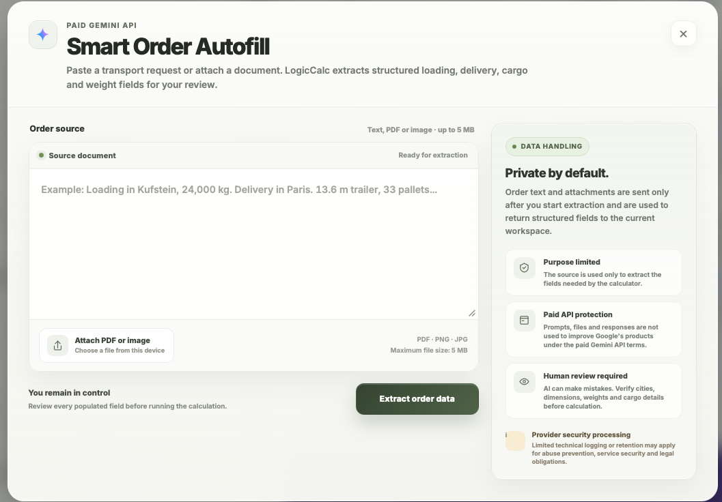Screen dimensions: 722x502
Task: Click 'Maximum file size: 5 MB' text
Action: tap(429, 351)
